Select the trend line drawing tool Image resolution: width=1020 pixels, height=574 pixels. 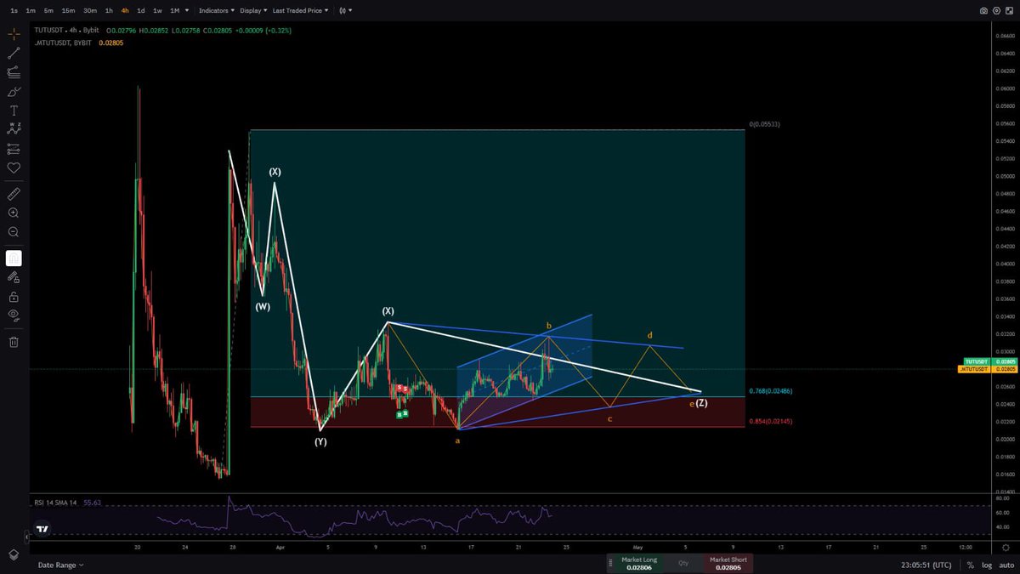click(14, 53)
